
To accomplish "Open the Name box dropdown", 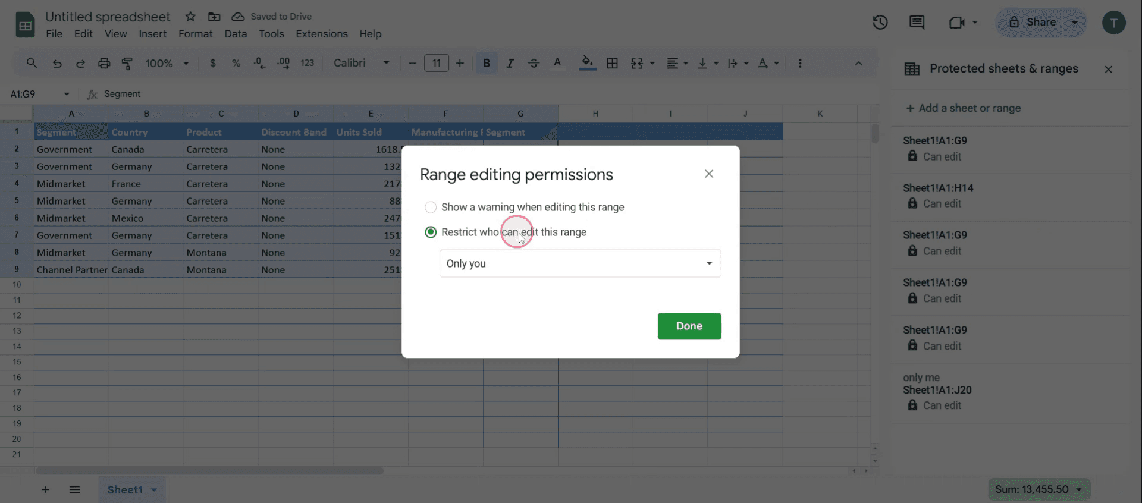I will point(67,94).
